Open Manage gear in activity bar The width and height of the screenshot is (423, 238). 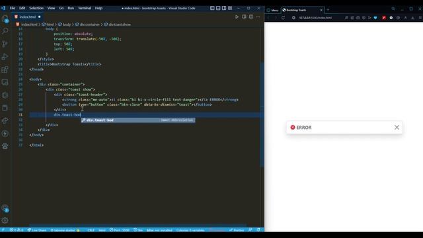click(x=5, y=220)
